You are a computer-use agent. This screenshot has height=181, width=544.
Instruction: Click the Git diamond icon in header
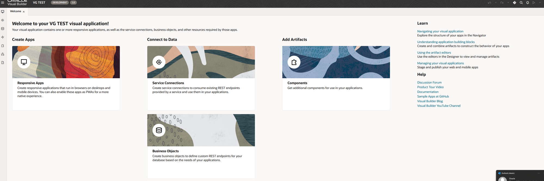pyautogui.click(x=514, y=3)
